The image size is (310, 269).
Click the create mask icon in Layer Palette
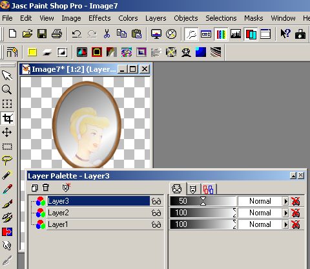click(x=66, y=188)
